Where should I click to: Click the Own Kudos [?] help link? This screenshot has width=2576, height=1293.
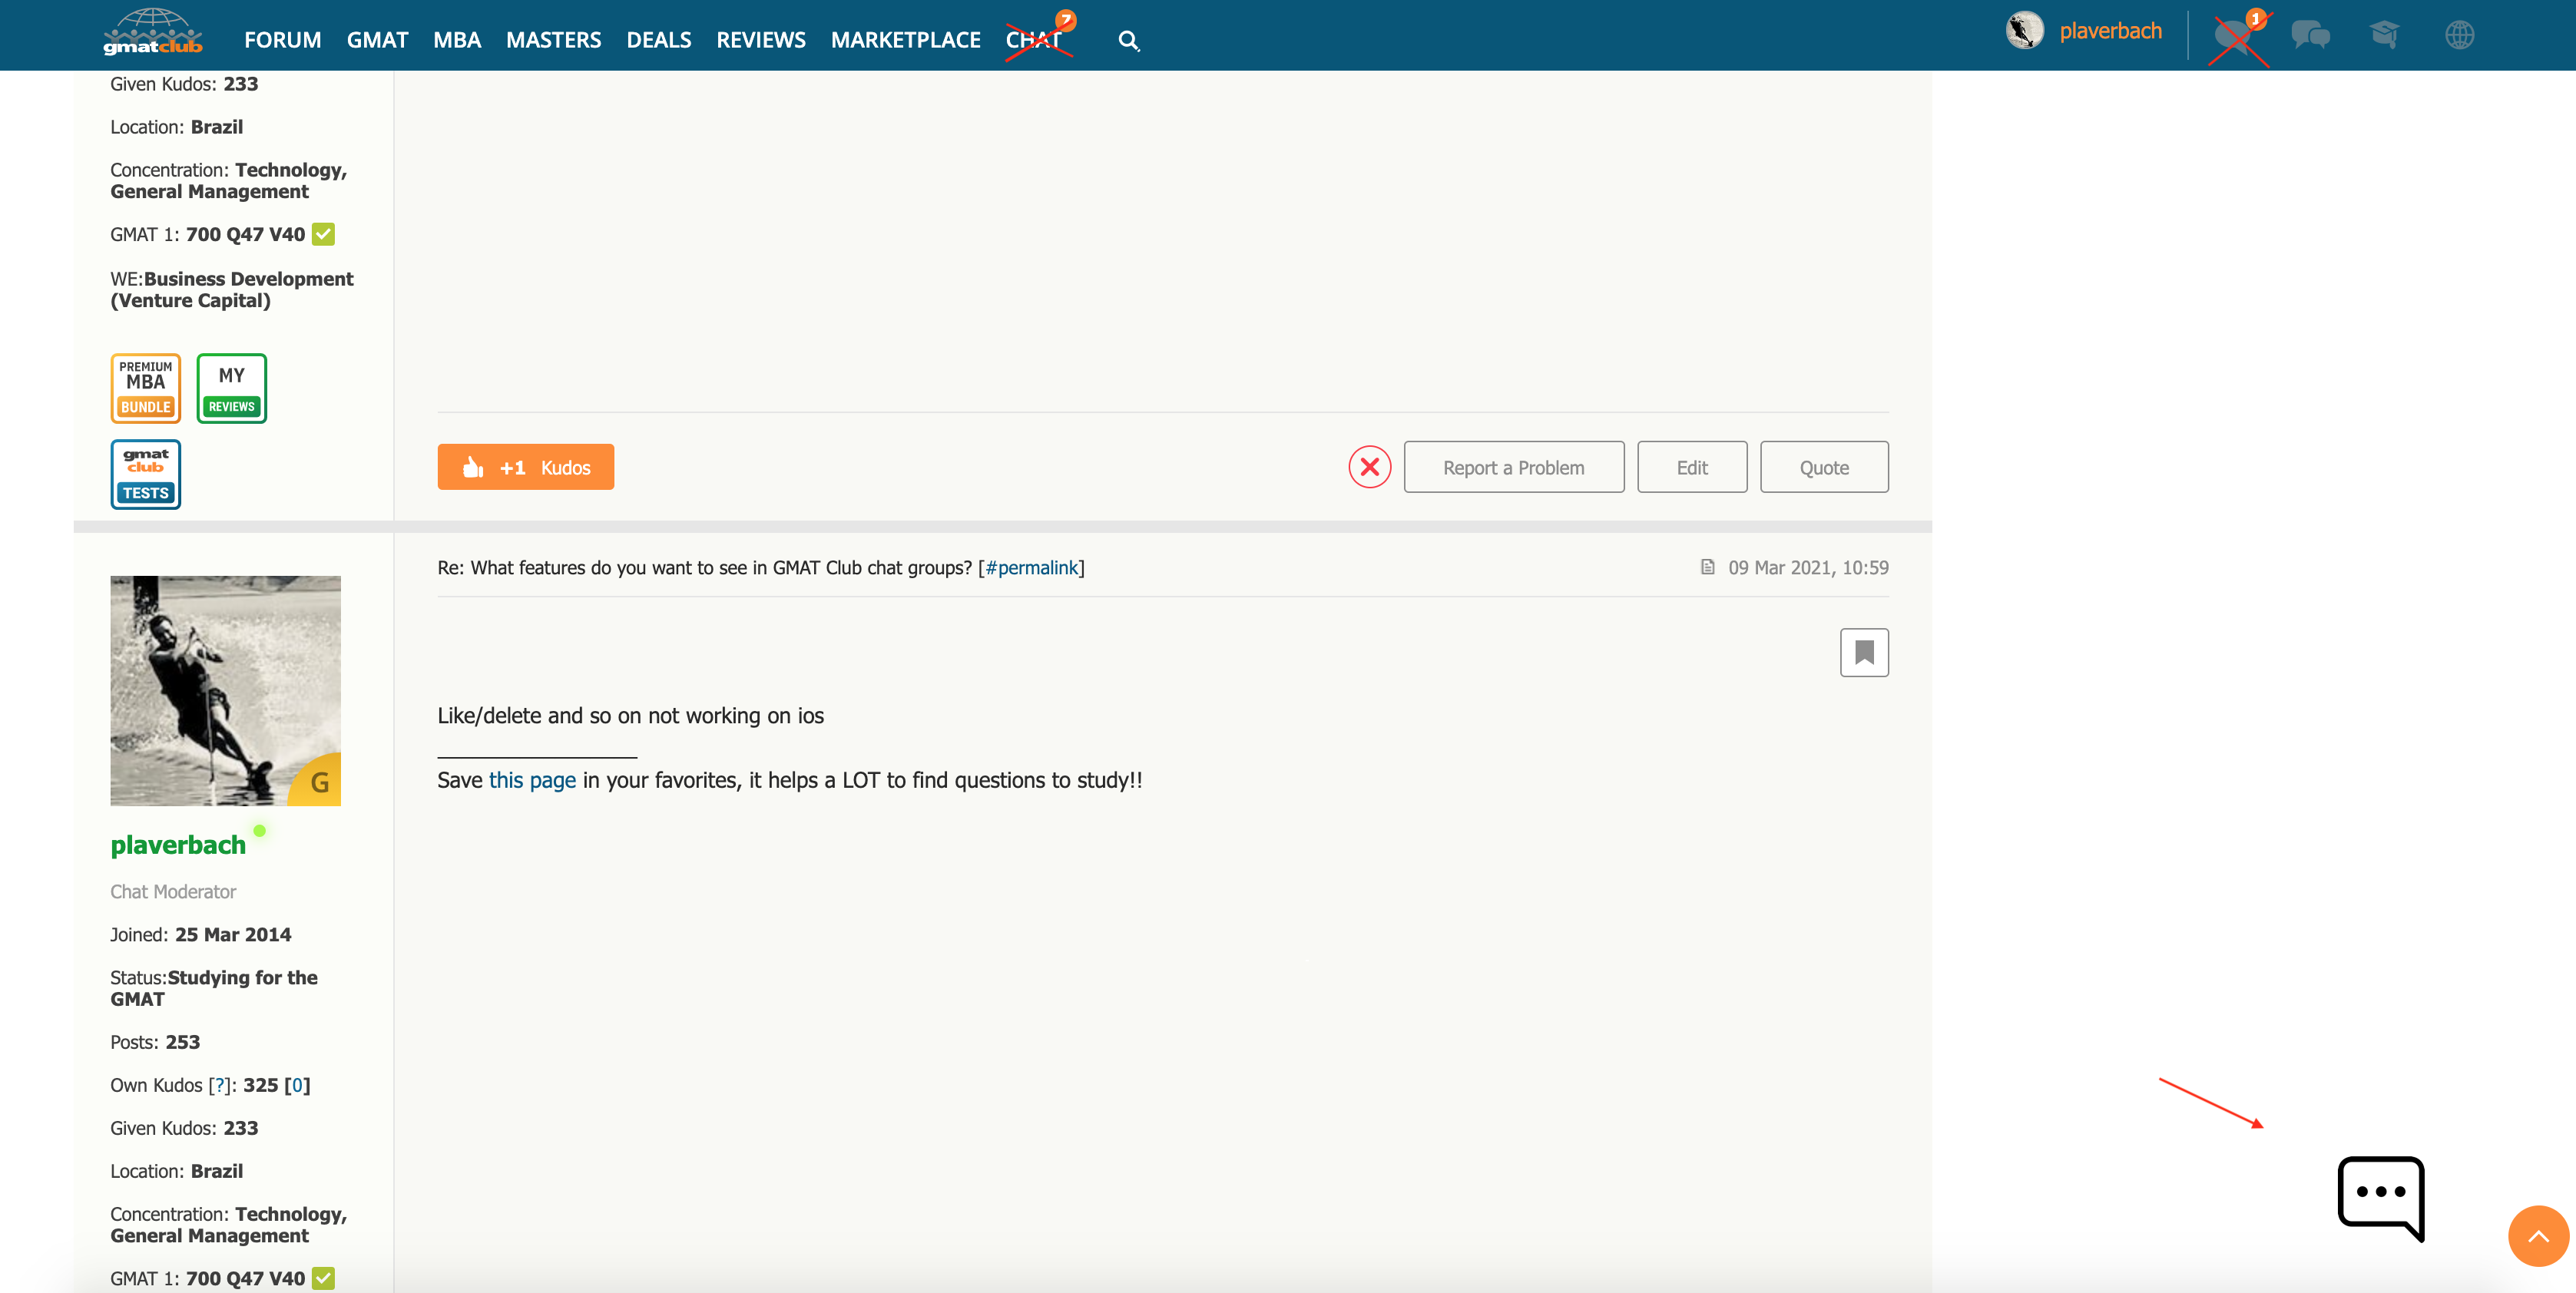[220, 1085]
